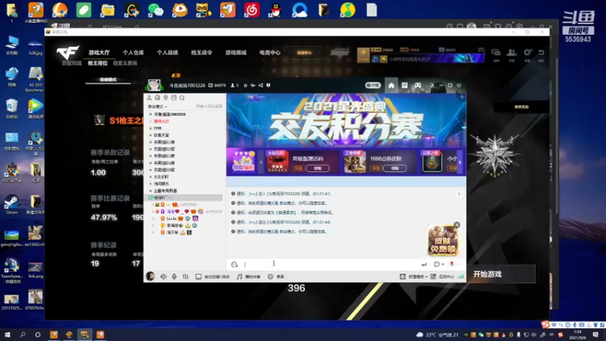Open the home tab icon in voice chat window

tap(391, 86)
